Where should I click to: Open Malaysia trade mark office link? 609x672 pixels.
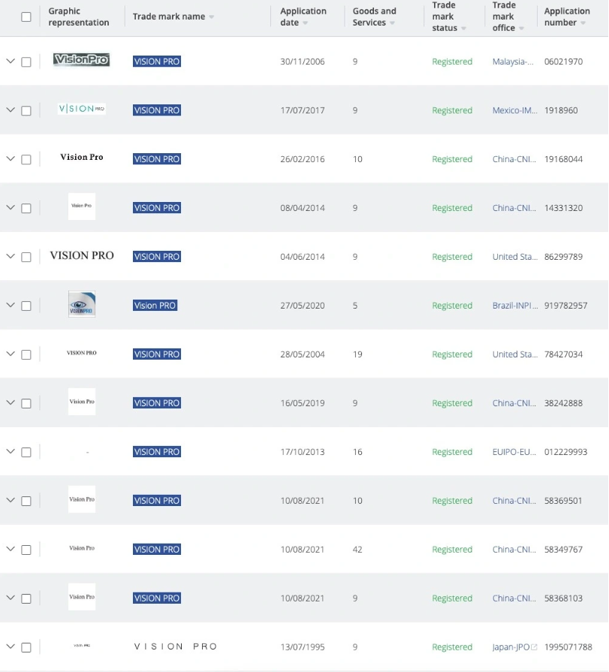point(513,62)
